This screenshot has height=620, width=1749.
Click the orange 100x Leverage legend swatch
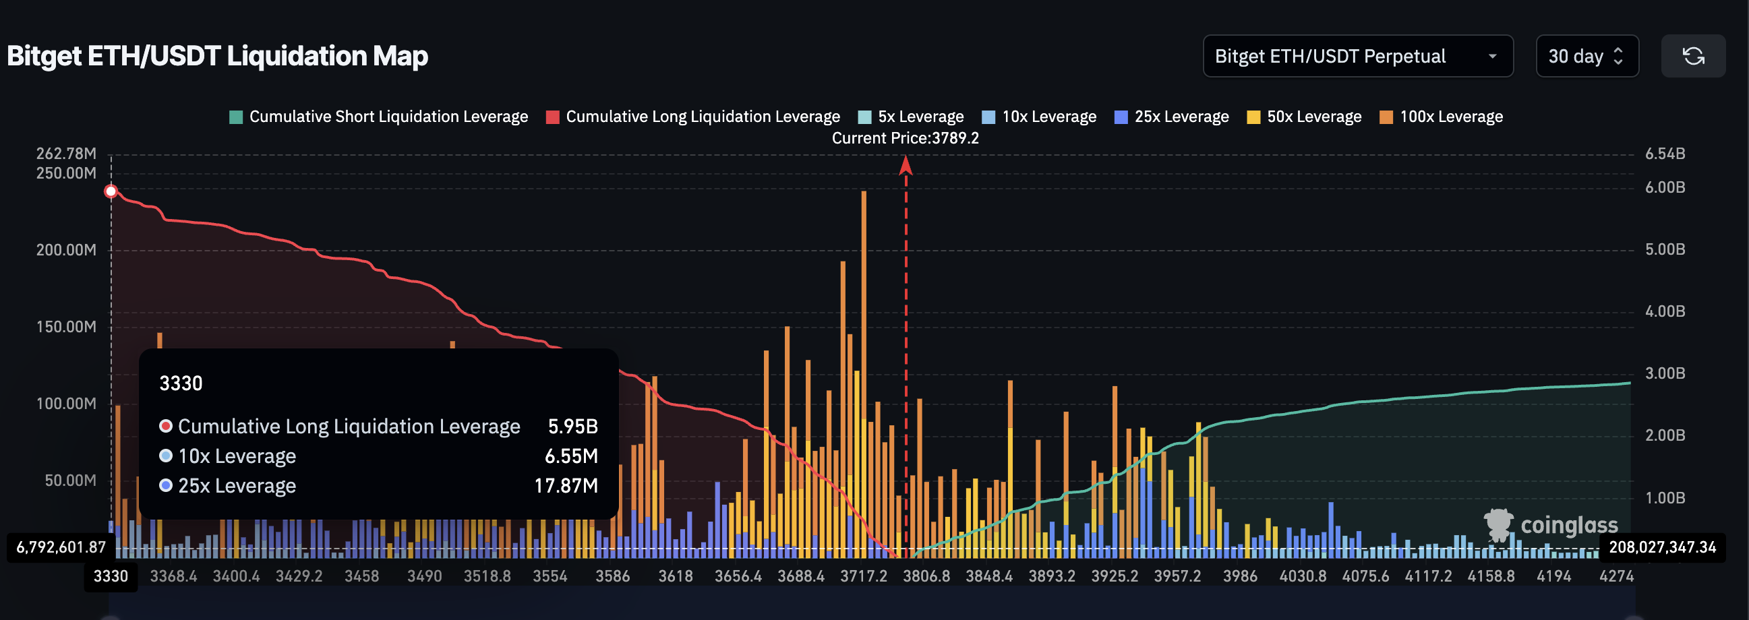pyautogui.click(x=1388, y=116)
